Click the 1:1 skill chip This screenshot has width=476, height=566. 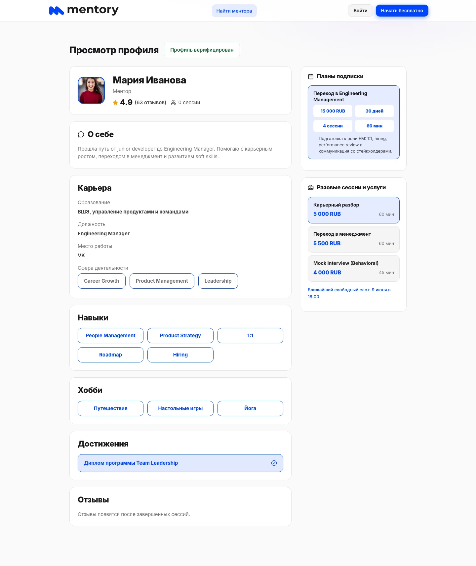250,336
